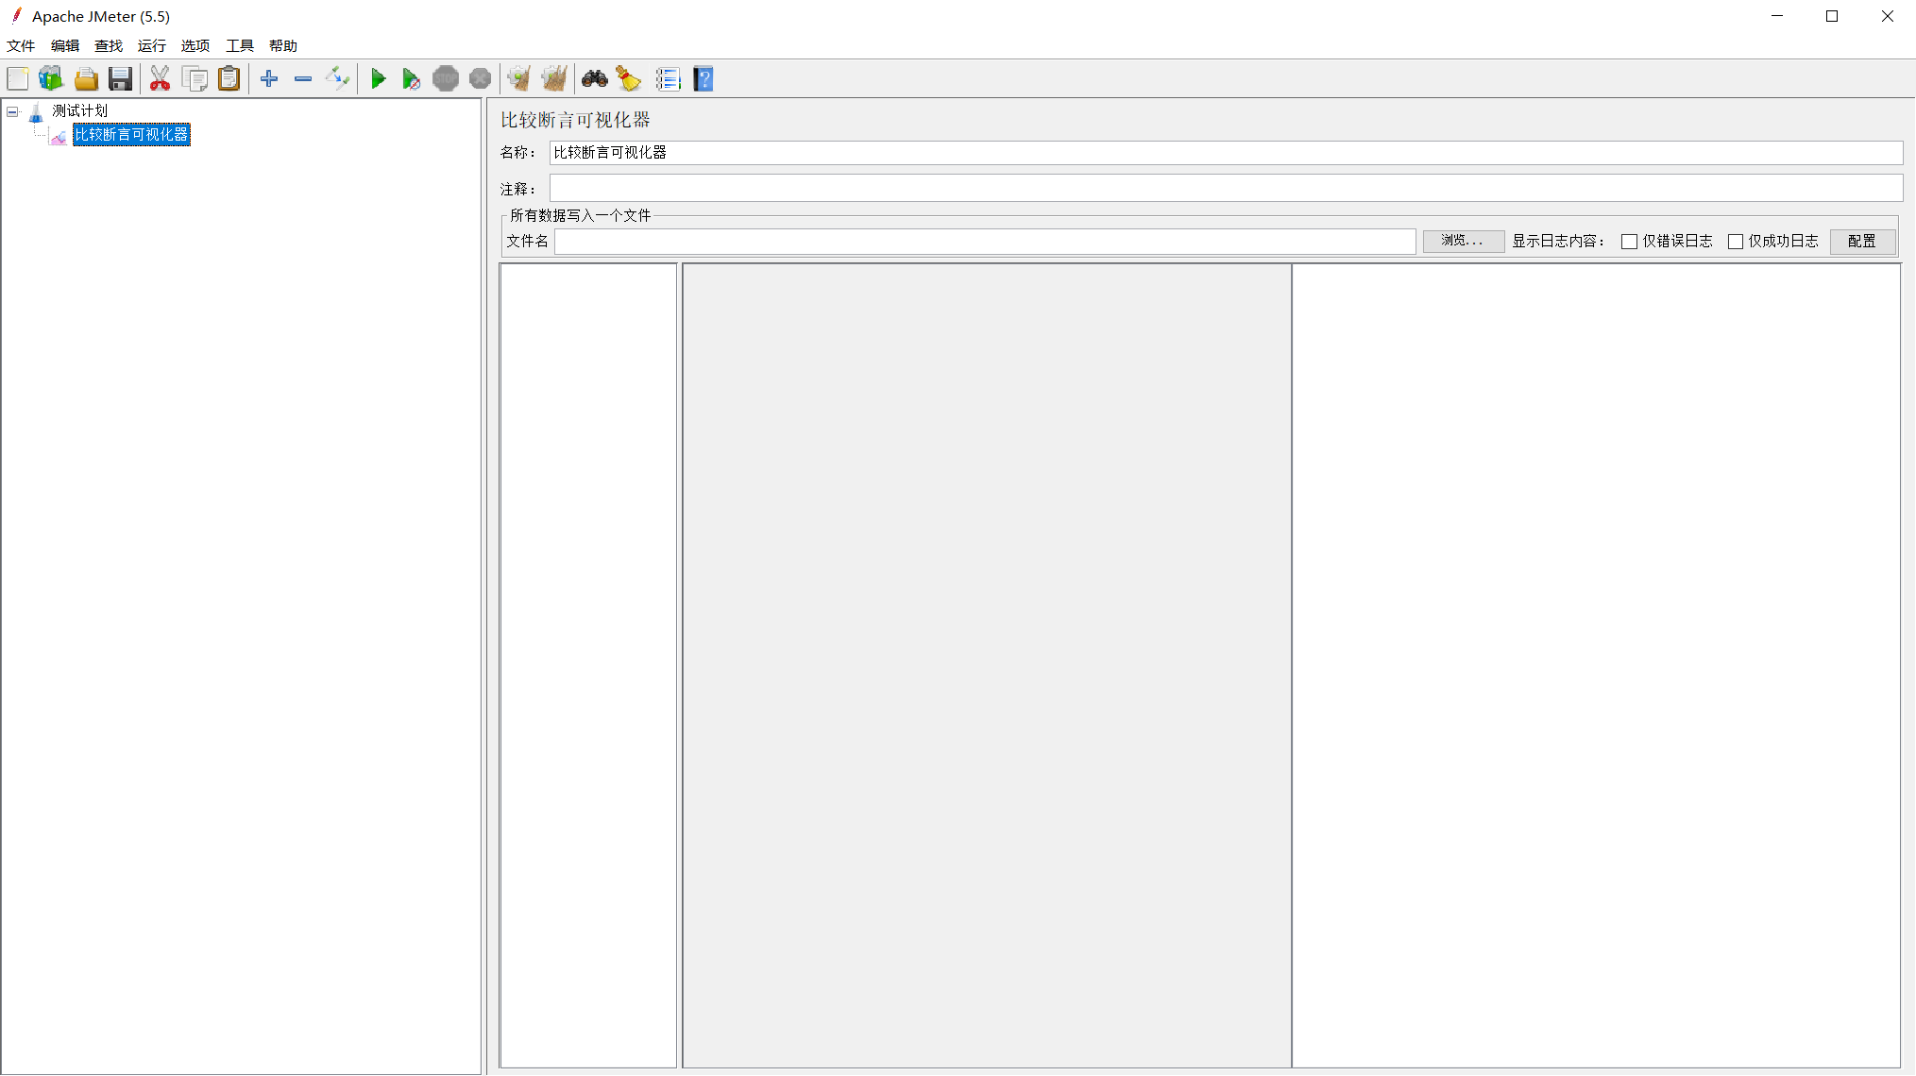Open the 文件 menu
The width and height of the screenshot is (1916, 1076).
click(x=21, y=46)
